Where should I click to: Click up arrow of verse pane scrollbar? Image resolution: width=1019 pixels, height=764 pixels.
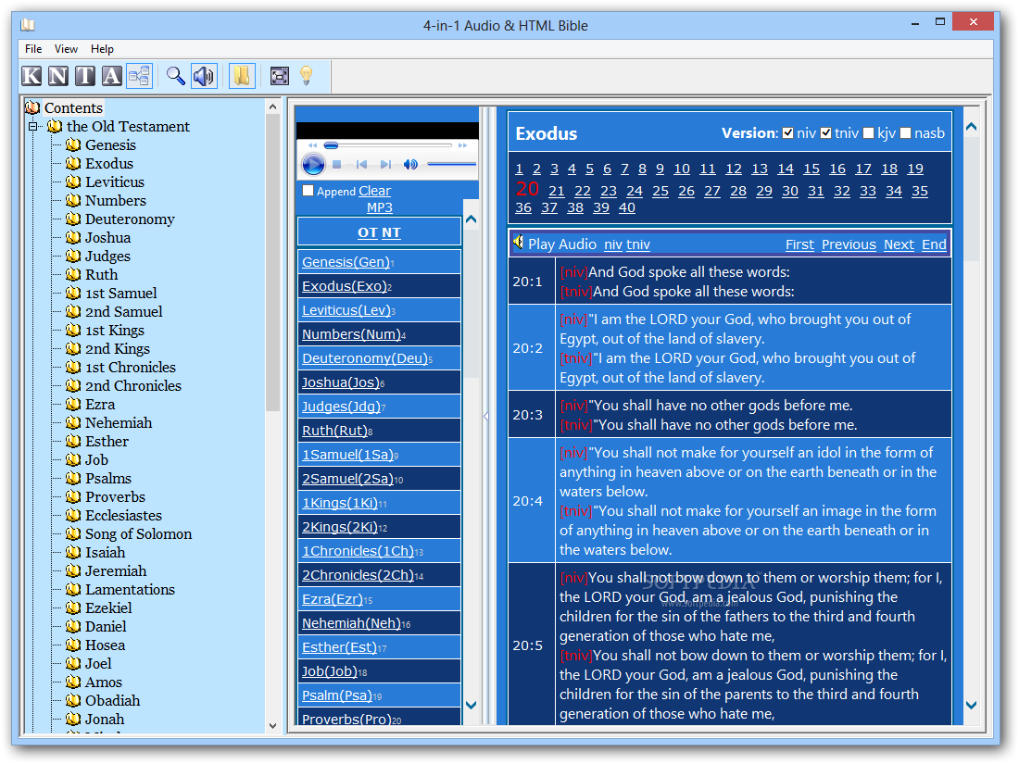971,127
